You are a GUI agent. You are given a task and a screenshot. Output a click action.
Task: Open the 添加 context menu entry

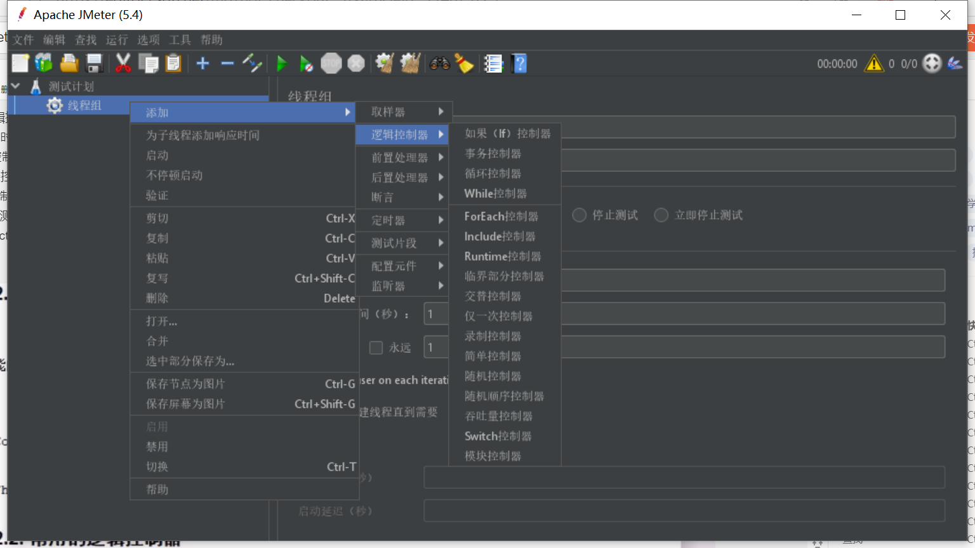point(242,113)
